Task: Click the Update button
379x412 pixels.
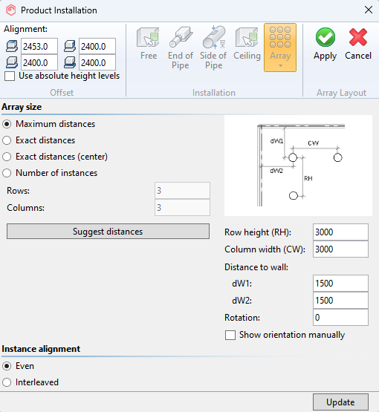Action: click(340, 402)
